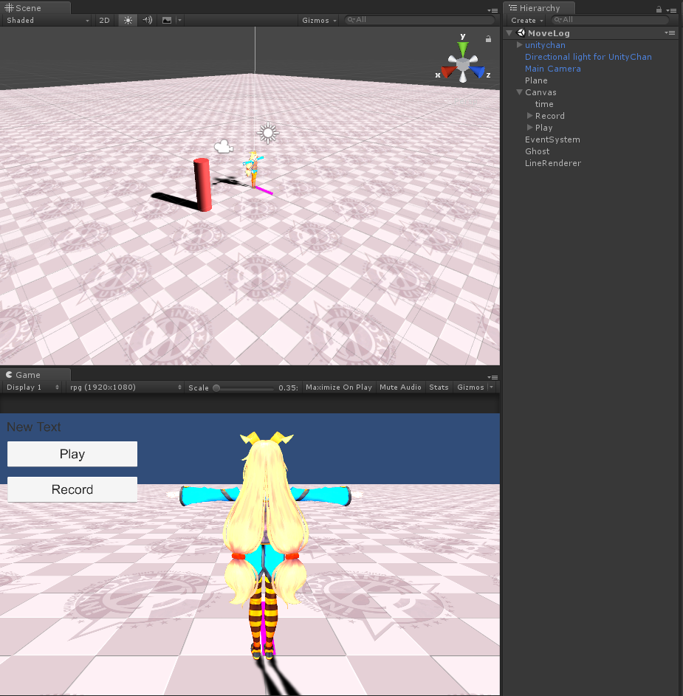Open the Scene tab options menu

coord(492,10)
